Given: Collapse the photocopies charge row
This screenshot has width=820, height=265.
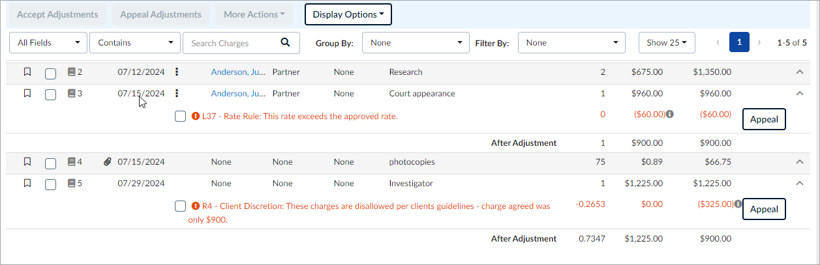Looking at the screenshot, I should click(800, 162).
